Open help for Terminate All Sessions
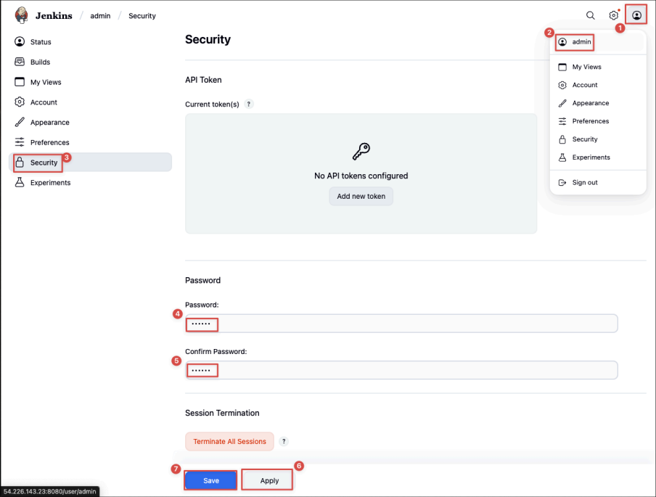Viewport: 656px width, 497px height. pyautogui.click(x=284, y=441)
